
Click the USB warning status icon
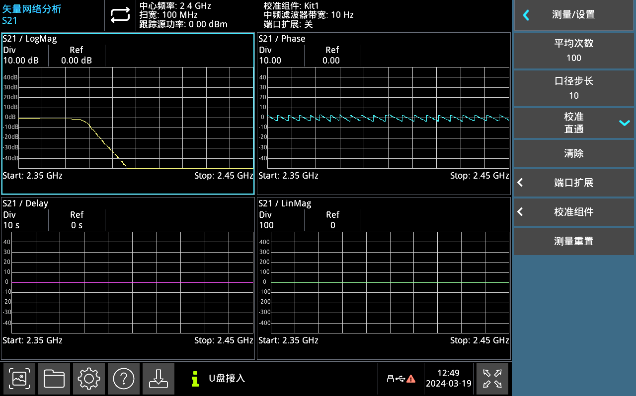point(401,379)
